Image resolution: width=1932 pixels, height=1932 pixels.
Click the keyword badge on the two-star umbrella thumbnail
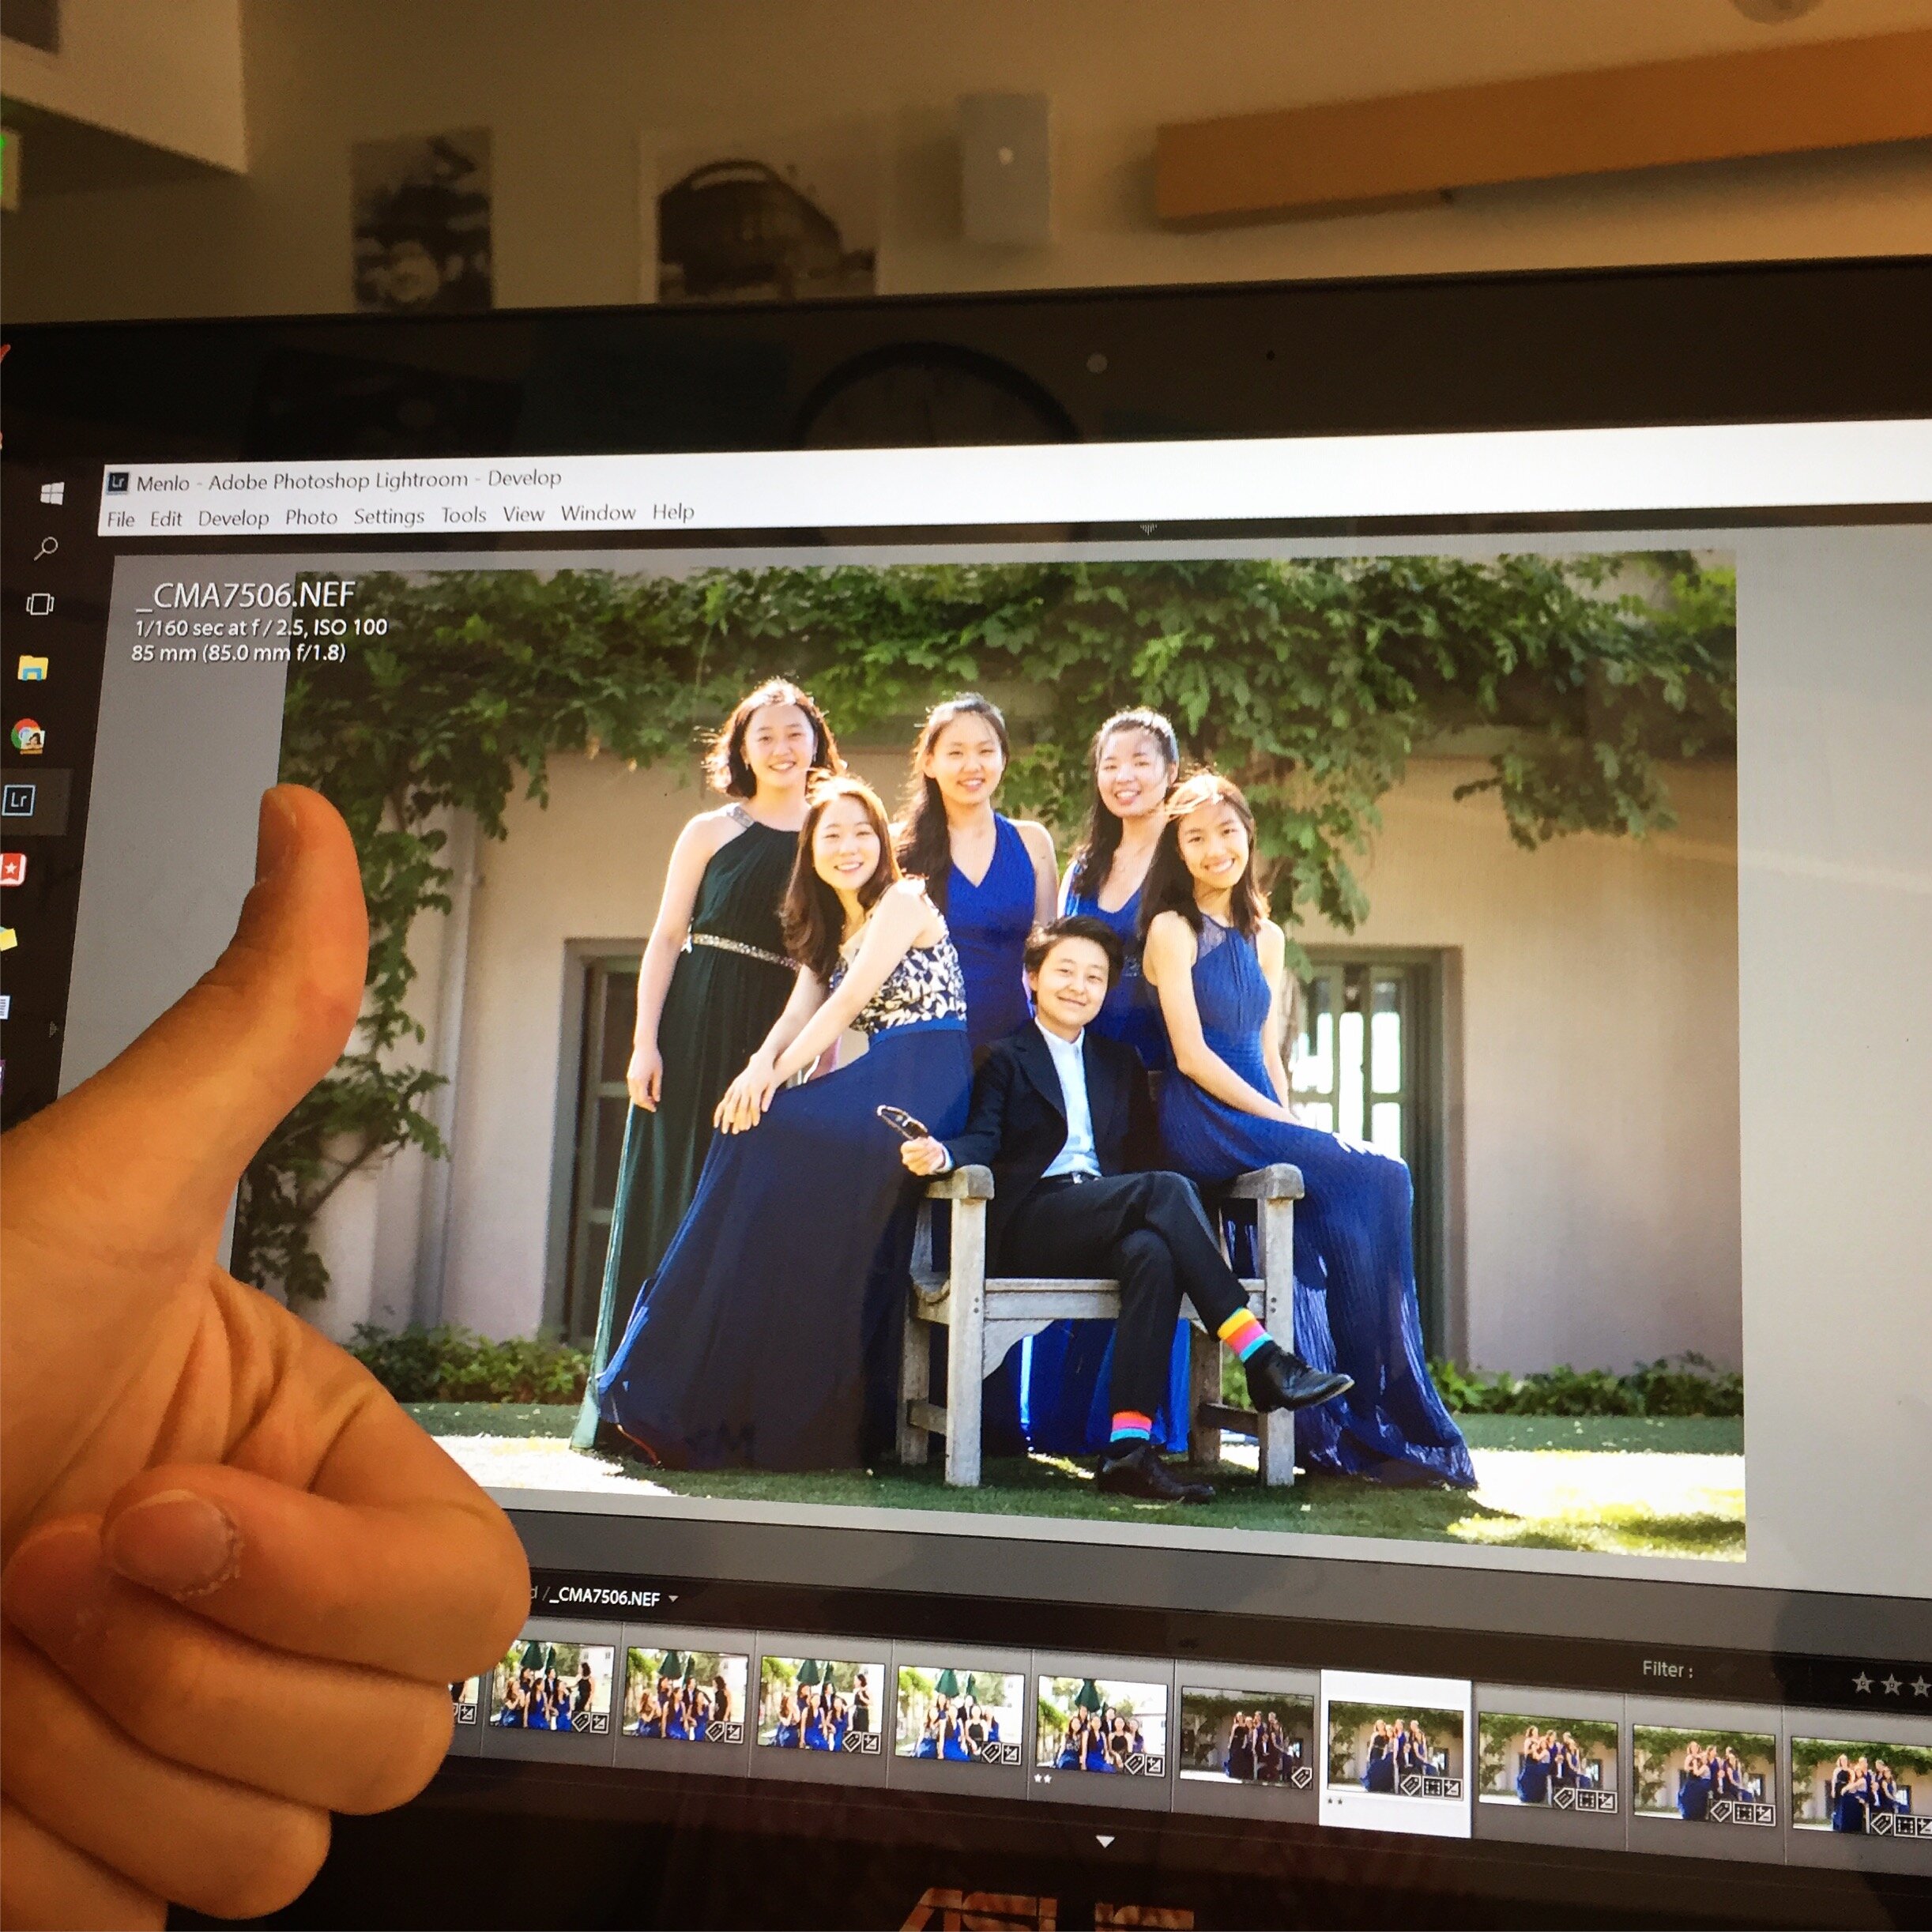pos(1135,1763)
